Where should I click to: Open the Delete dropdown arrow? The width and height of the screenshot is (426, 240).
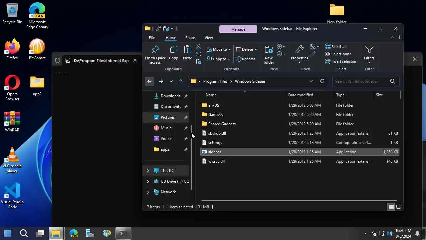pyautogui.click(x=255, y=49)
